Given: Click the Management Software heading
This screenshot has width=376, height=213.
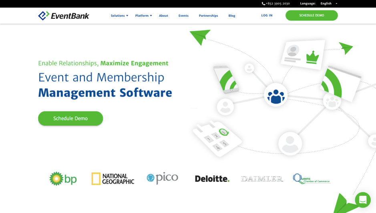Looking at the screenshot, I should (x=105, y=93).
